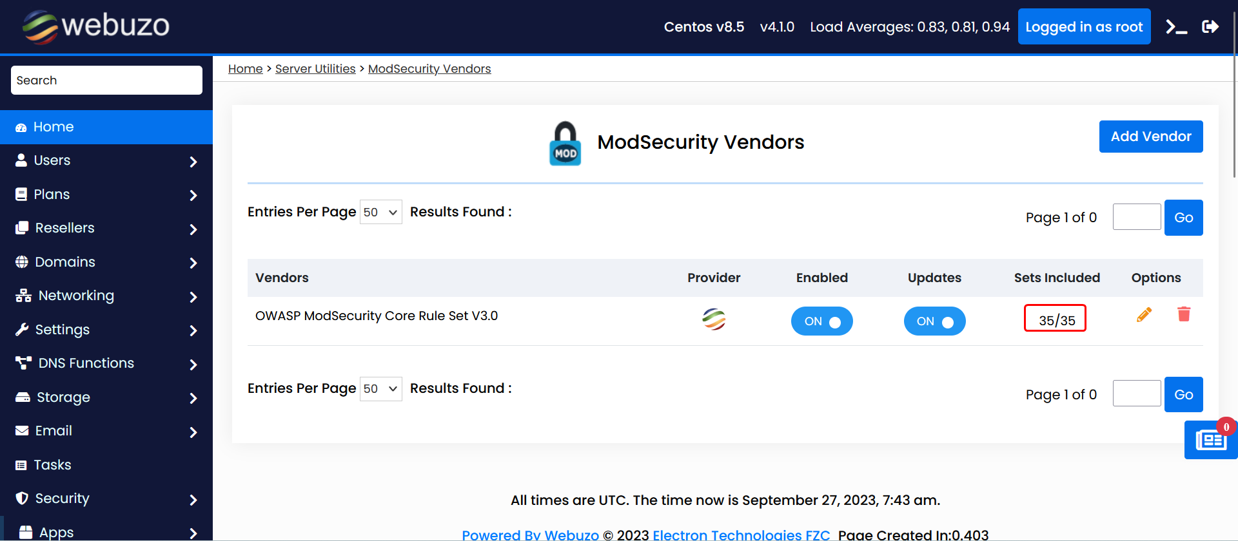Delete OWASP vendor using trash icon

pyautogui.click(x=1184, y=314)
